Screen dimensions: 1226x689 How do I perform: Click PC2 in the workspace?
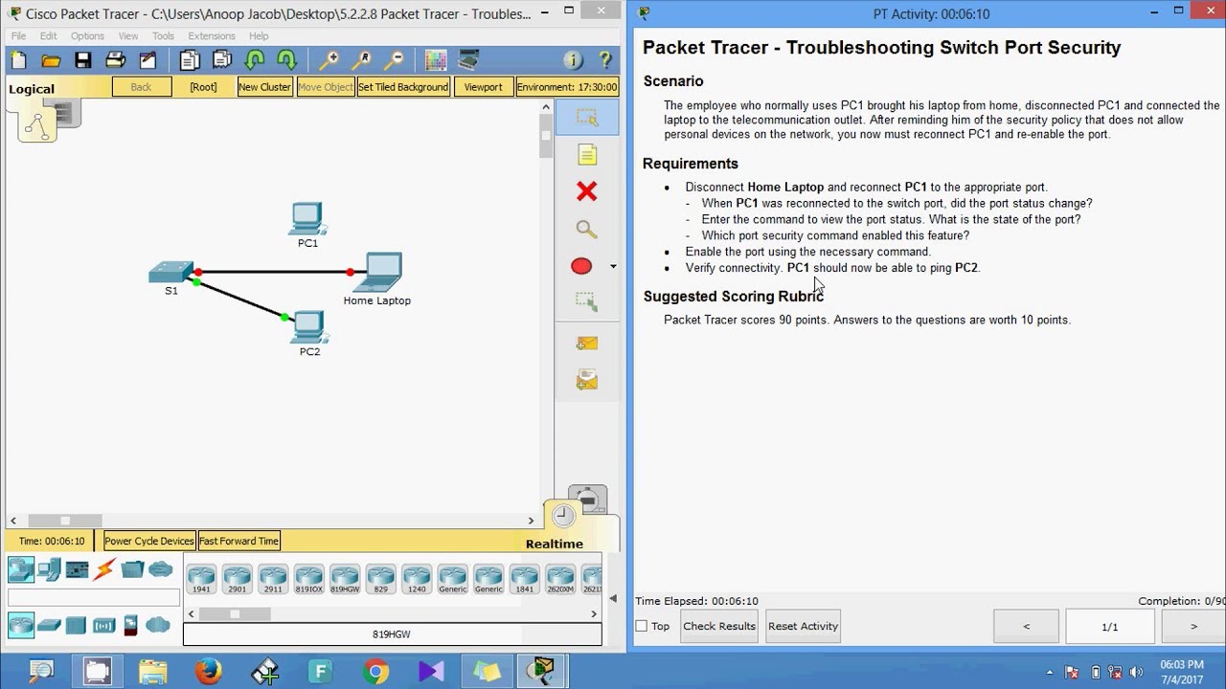click(309, 328)
